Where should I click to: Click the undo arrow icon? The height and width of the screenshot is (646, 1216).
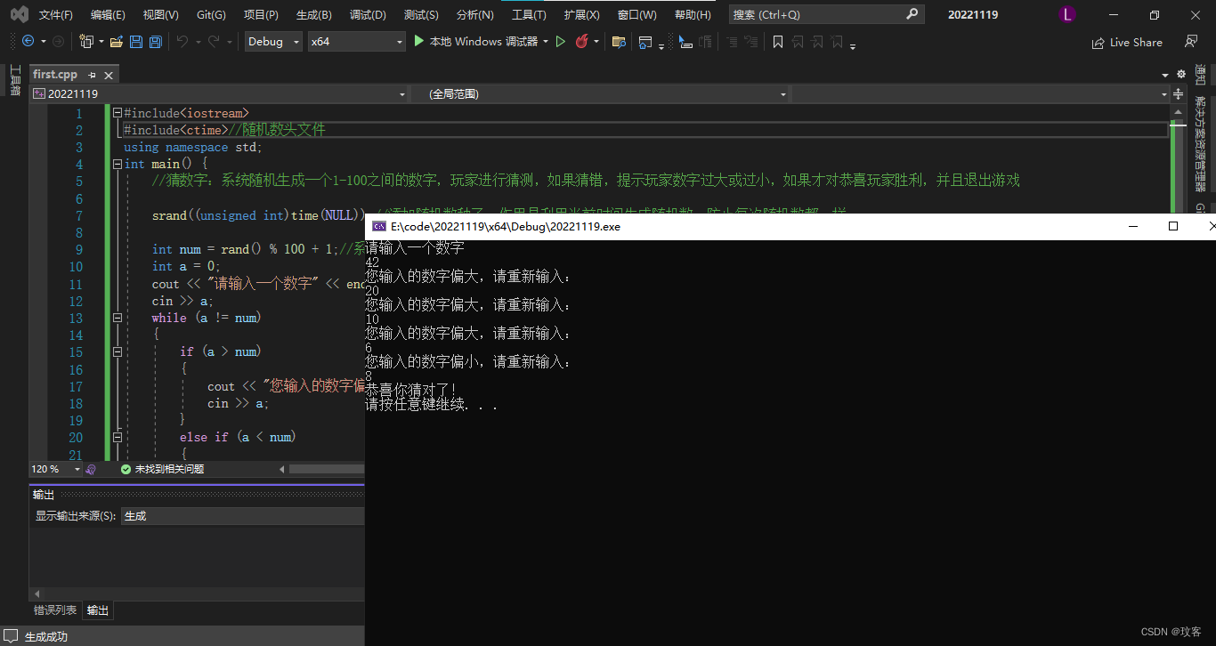tap(182, 42)
